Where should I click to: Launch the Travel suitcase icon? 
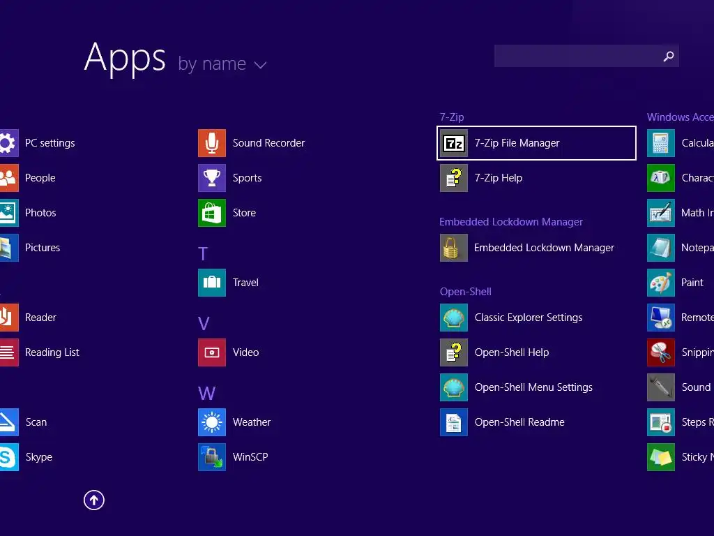point(212,283)
